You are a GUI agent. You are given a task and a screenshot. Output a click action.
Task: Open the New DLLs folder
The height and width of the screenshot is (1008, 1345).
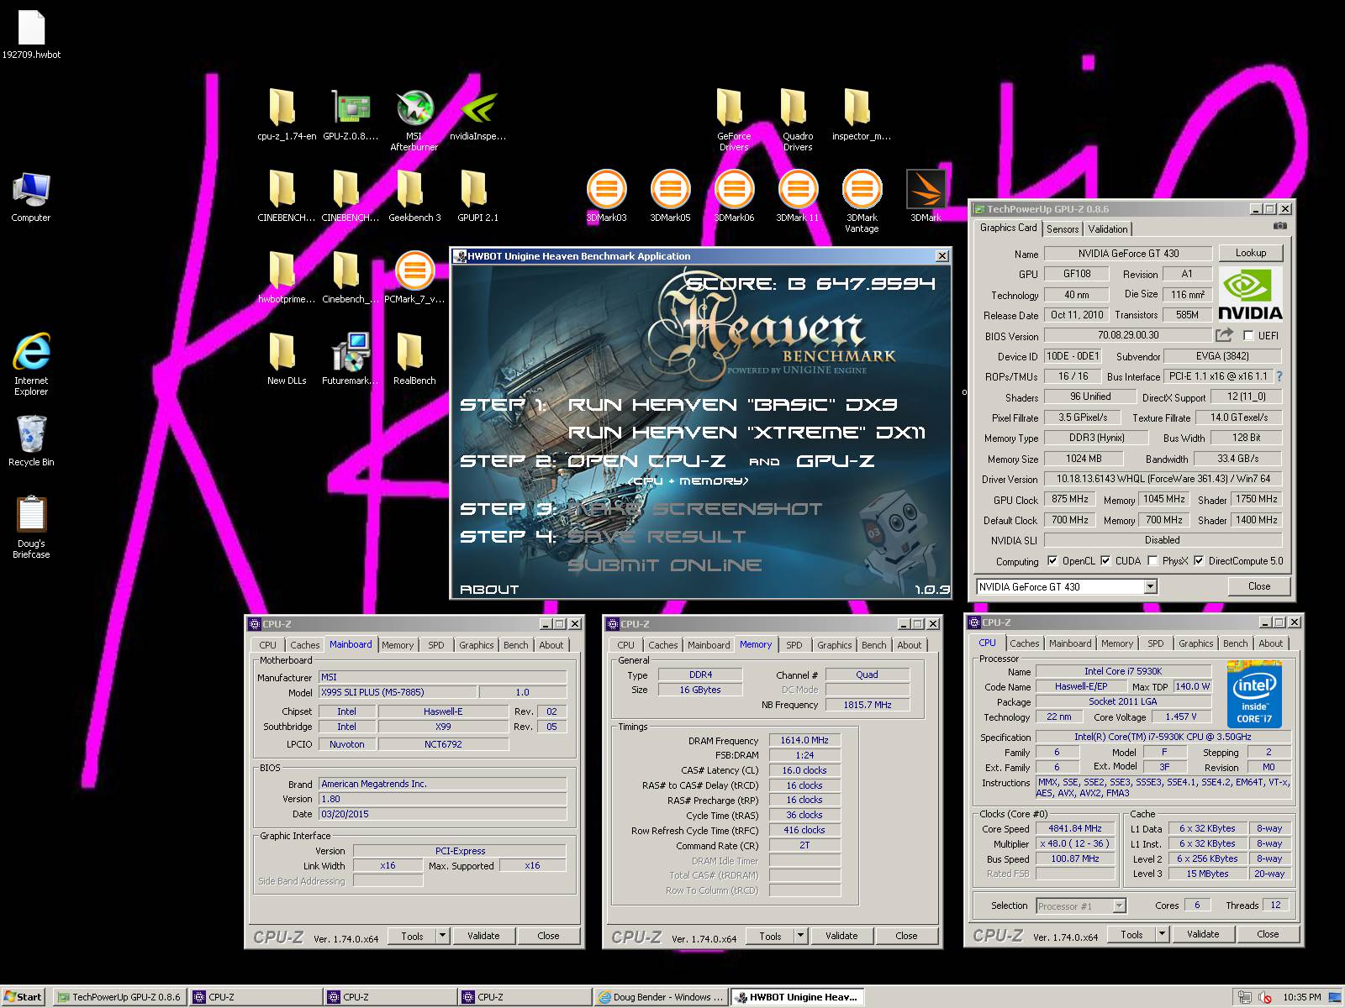(286, 358)
